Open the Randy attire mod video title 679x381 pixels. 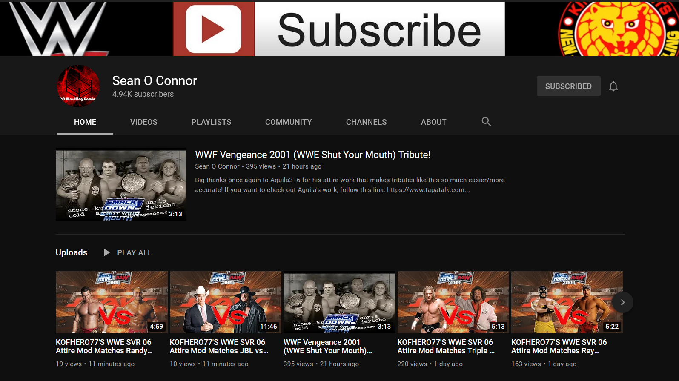104,347
